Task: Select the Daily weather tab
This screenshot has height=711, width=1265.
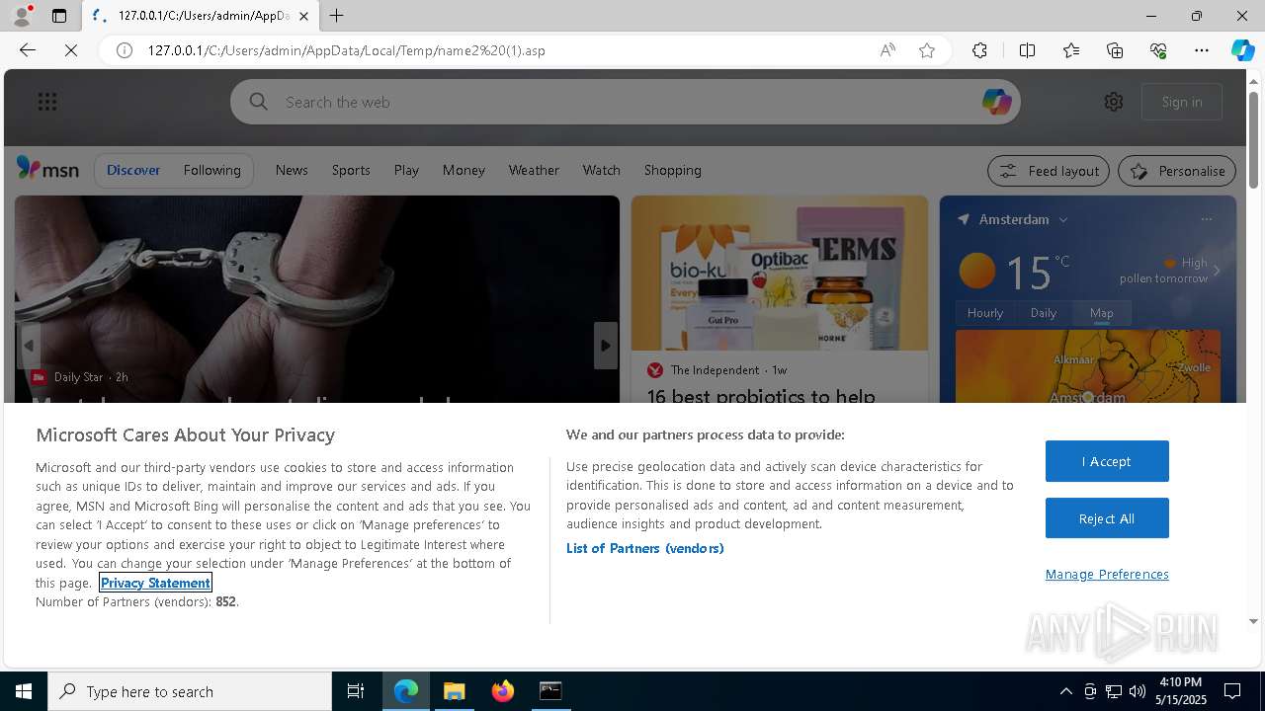Action: coord(1044,313)
